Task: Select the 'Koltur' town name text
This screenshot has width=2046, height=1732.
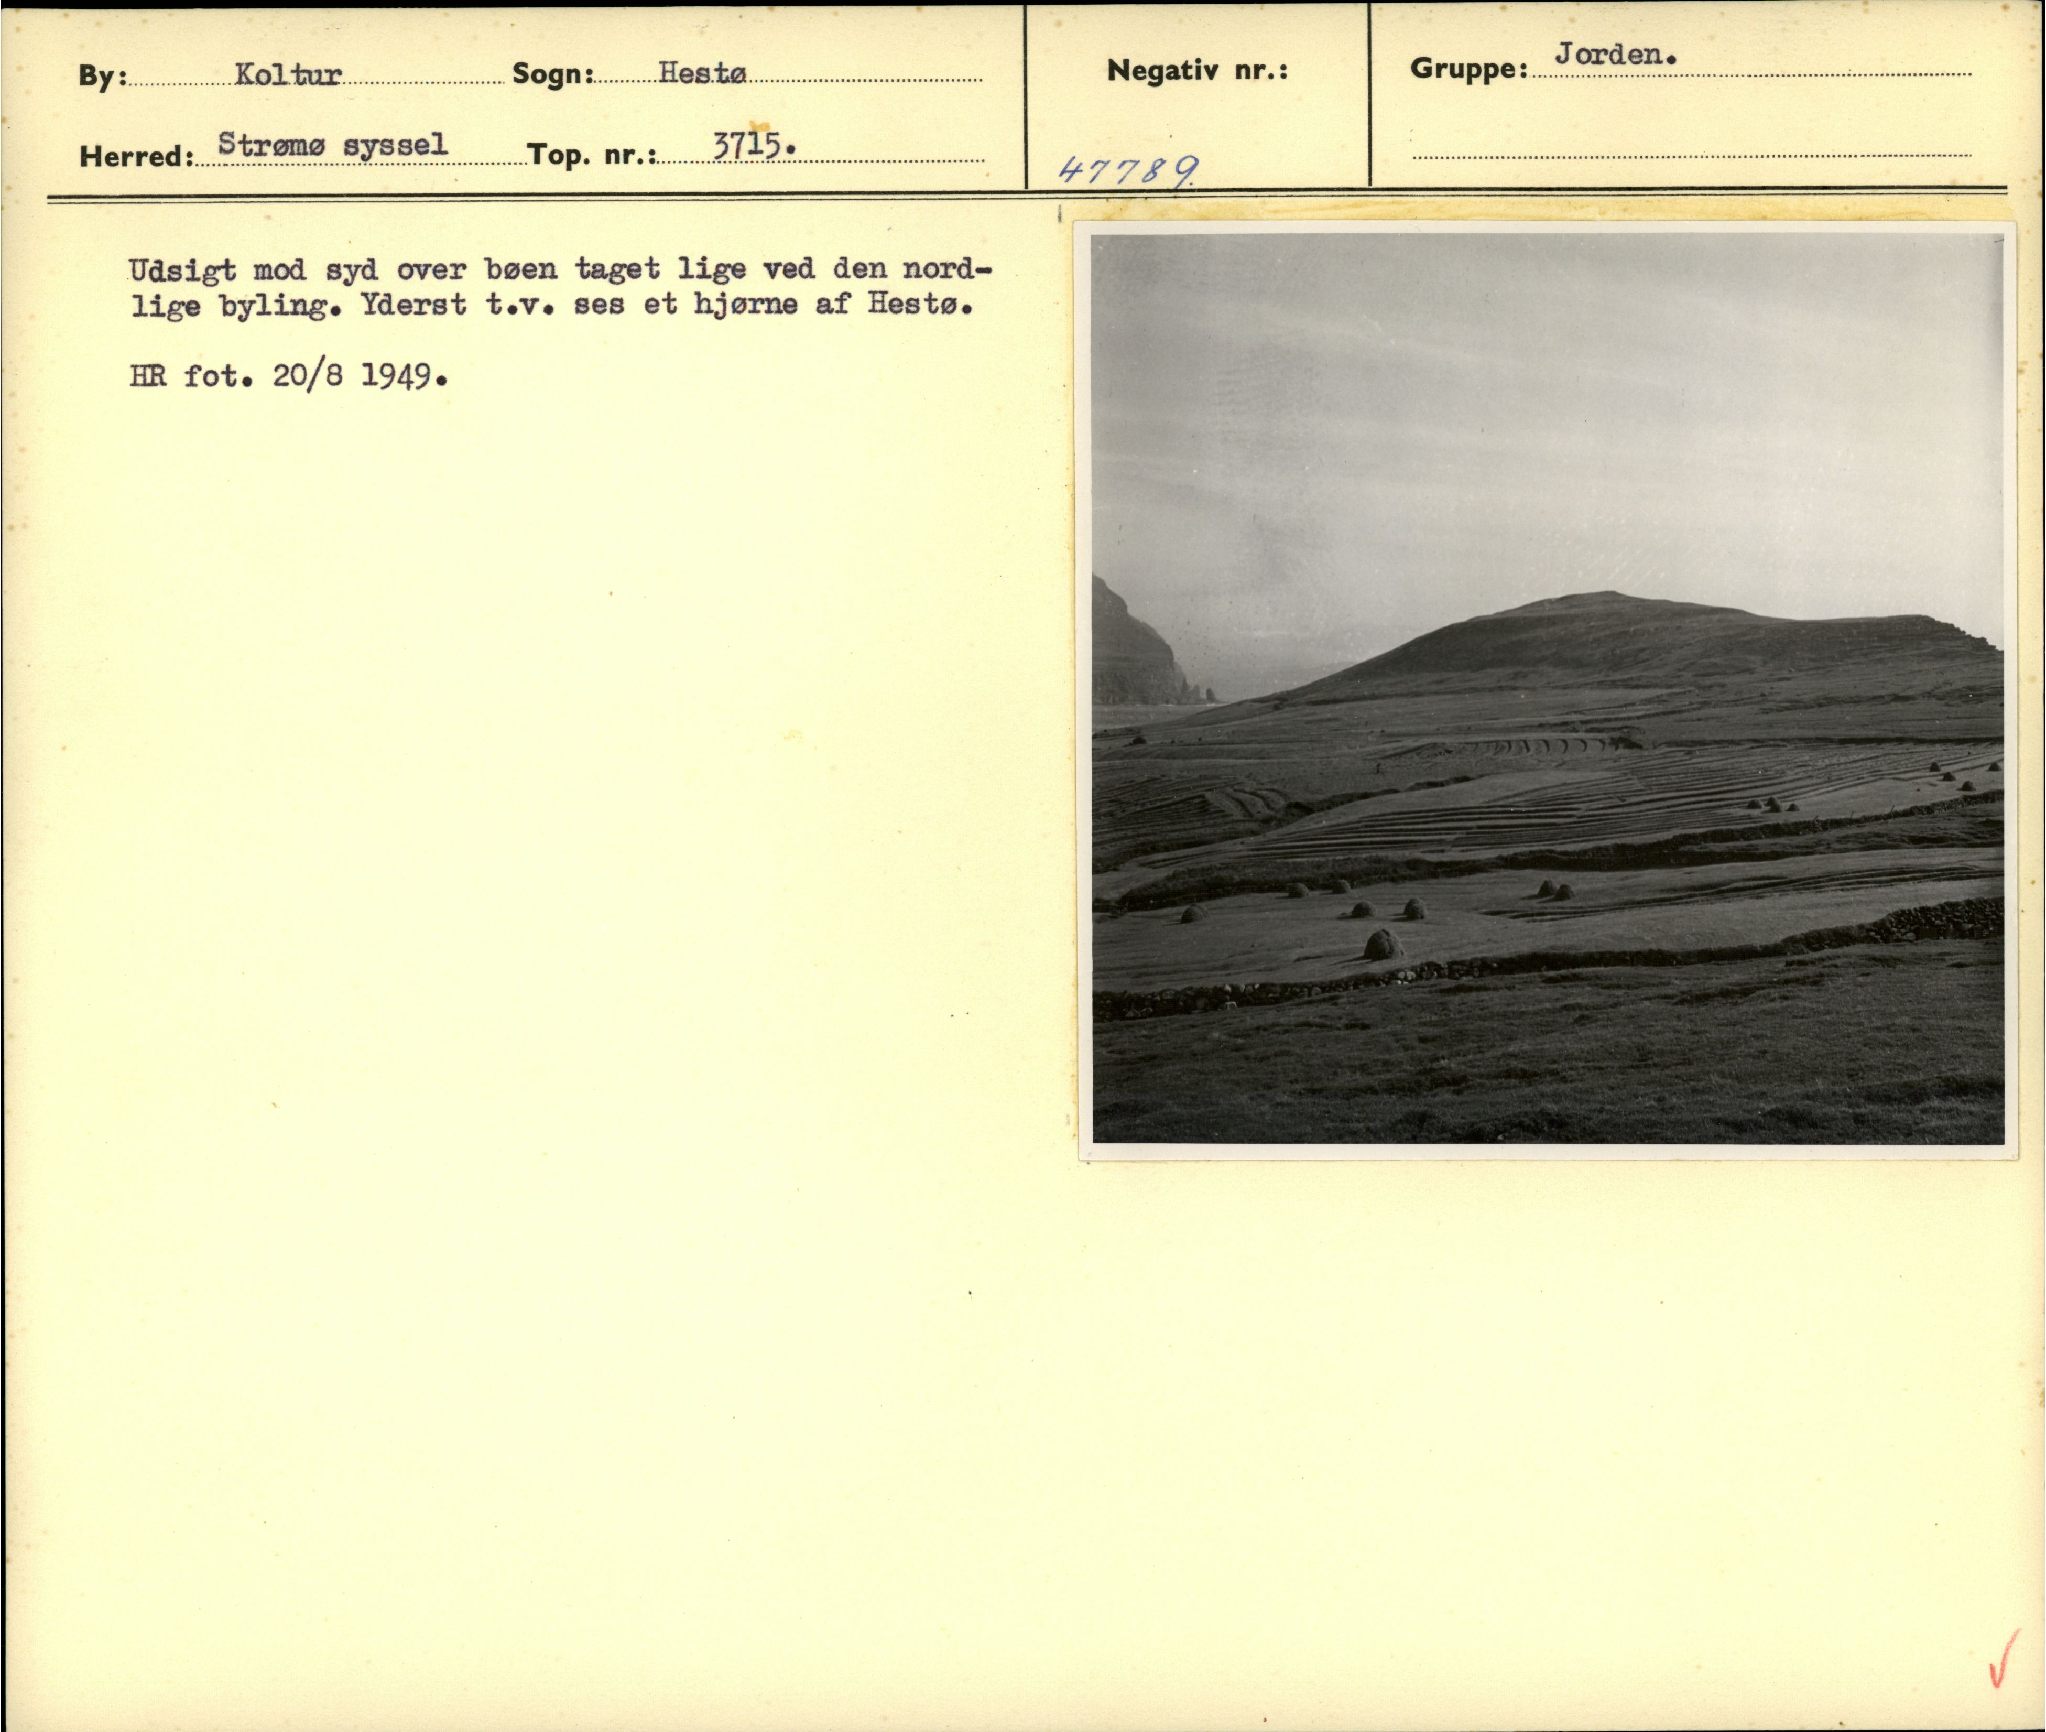Action: pos(289,74)
